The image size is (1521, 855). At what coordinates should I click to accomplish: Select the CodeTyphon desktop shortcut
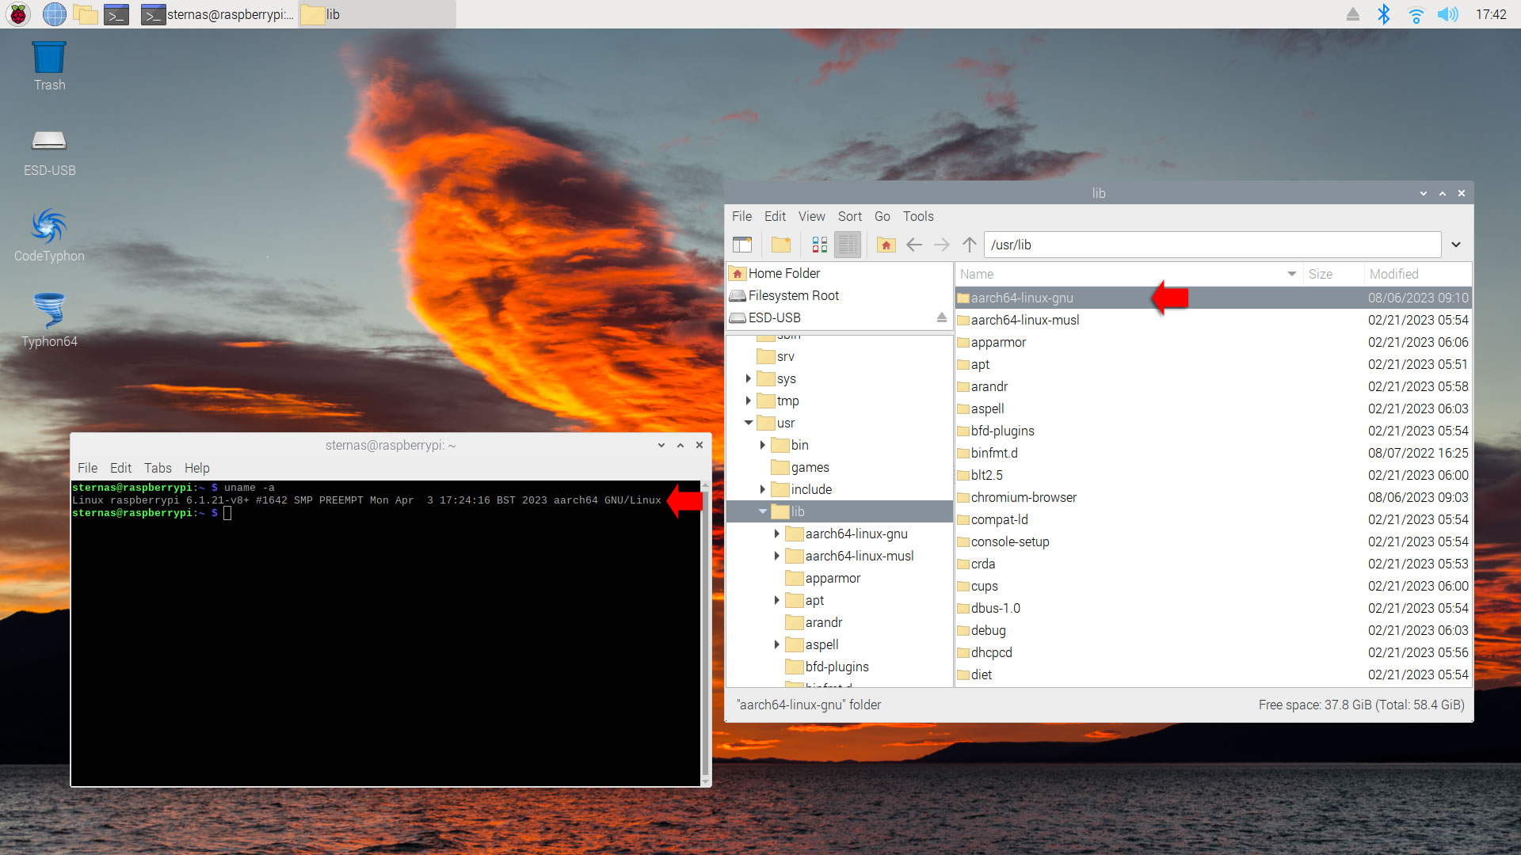pyautogui.click(x=49, y=235)
